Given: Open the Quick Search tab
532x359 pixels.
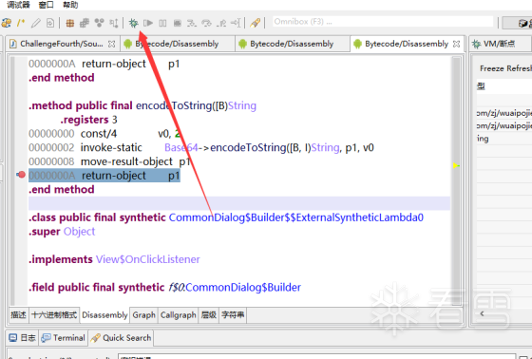Looking at the screenshot, I should pos(122,338).
